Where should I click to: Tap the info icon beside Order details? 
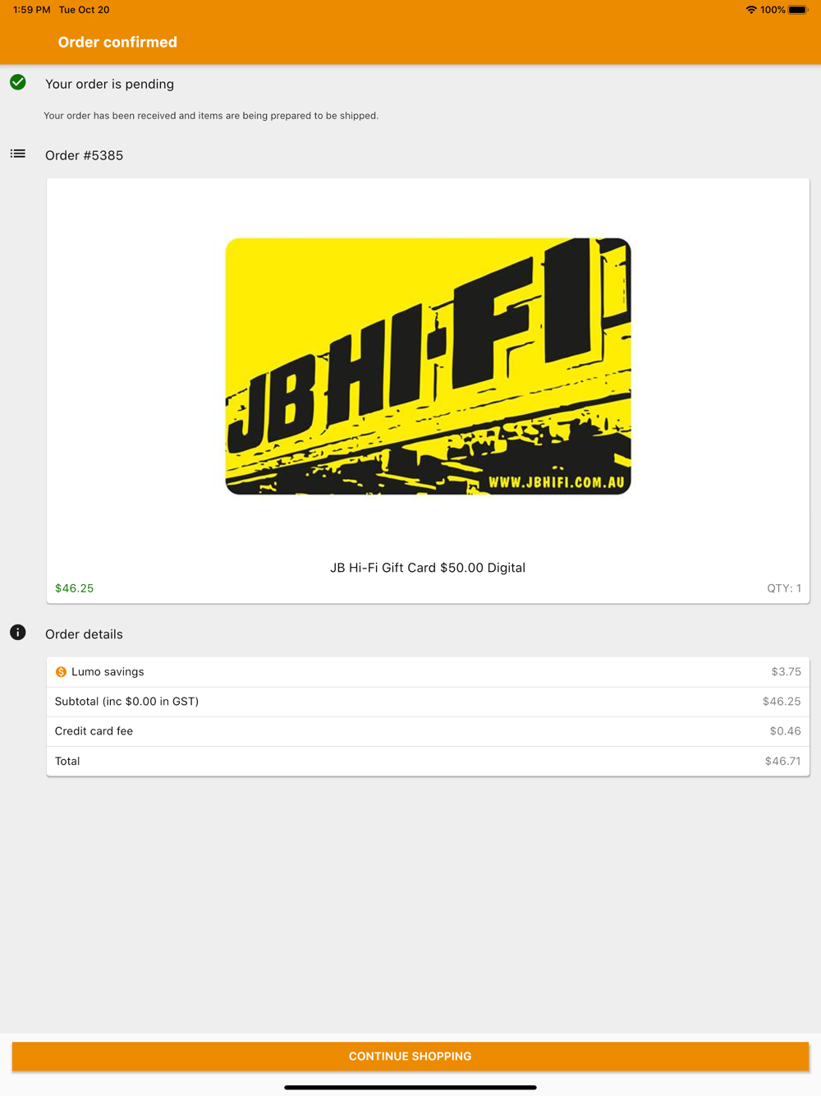click(x=18, y=632)
